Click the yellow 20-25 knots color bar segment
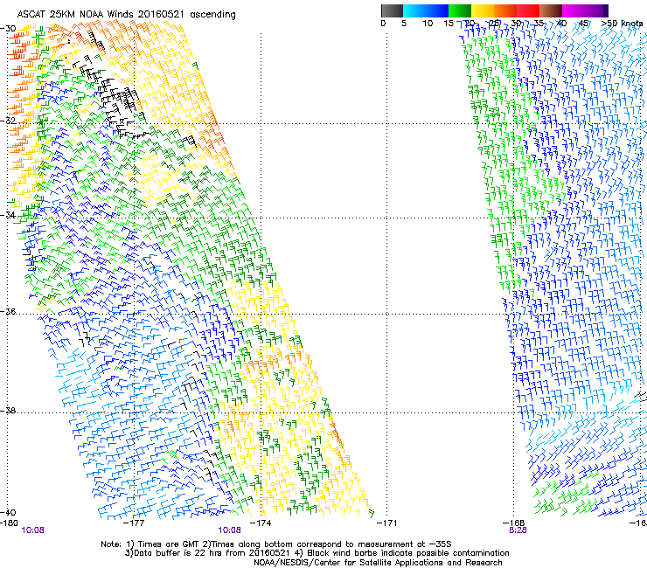647x568 pixels. pos(483,10)
